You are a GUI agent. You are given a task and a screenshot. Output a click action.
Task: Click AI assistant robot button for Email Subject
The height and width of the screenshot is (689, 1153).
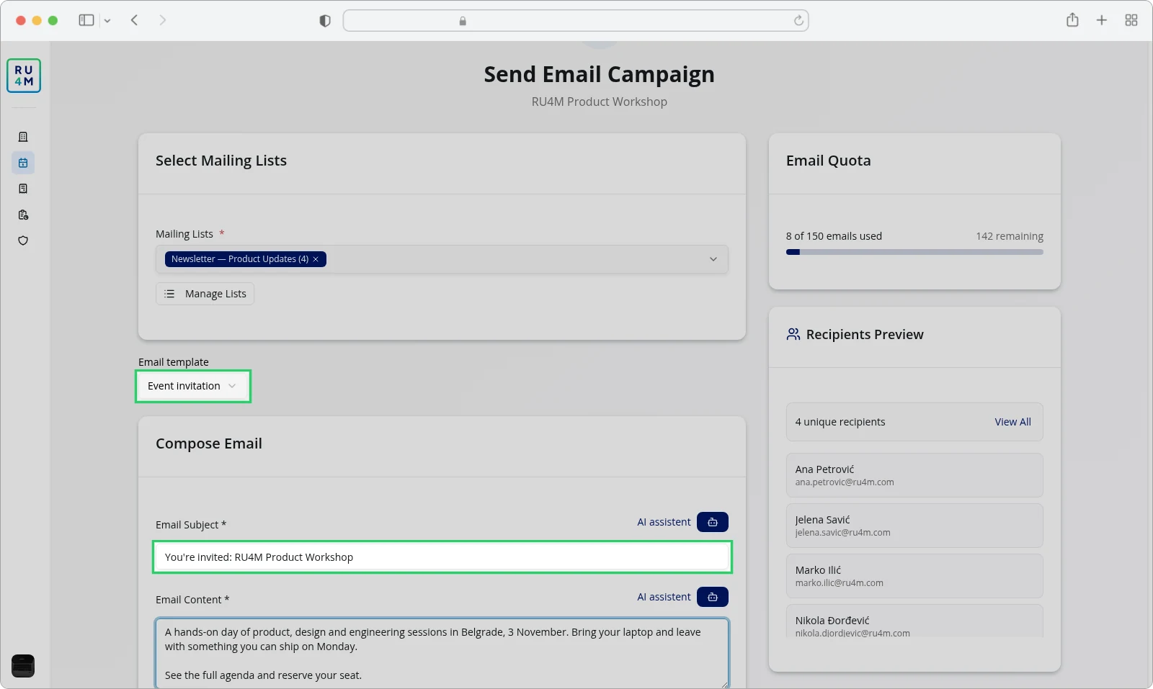pos(713,522)
